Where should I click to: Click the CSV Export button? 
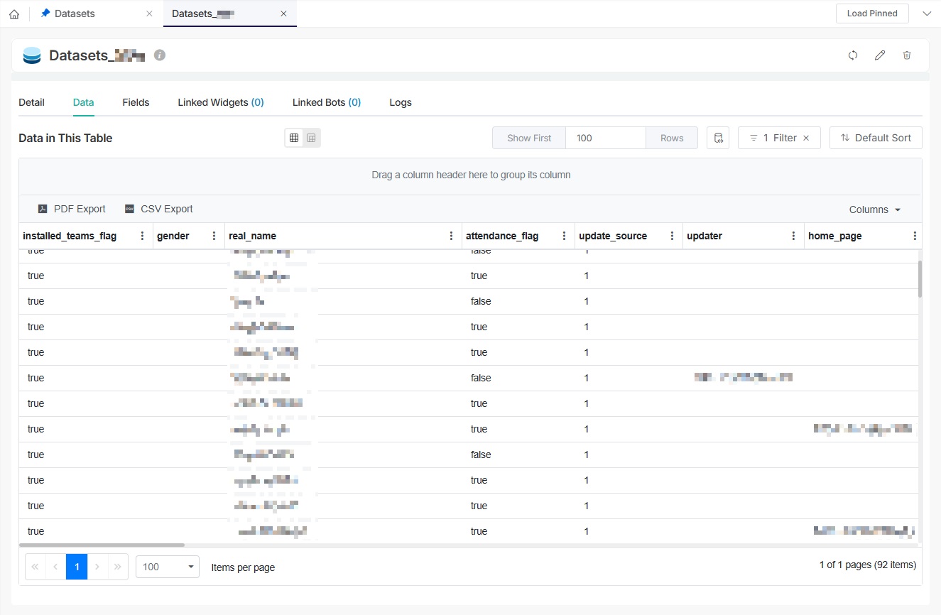pos(159,209)
